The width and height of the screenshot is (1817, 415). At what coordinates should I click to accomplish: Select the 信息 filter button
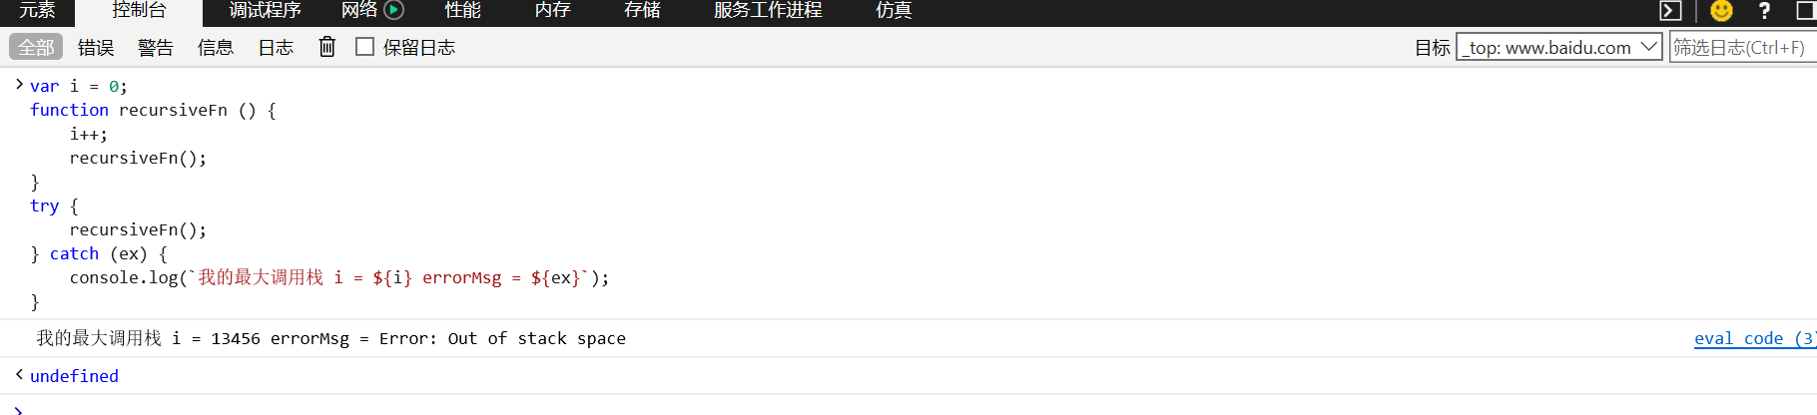pyautogui.click(x=216, y=47)
